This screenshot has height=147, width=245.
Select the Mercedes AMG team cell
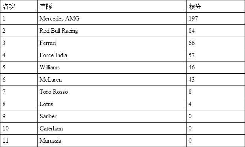pos(112,19)
